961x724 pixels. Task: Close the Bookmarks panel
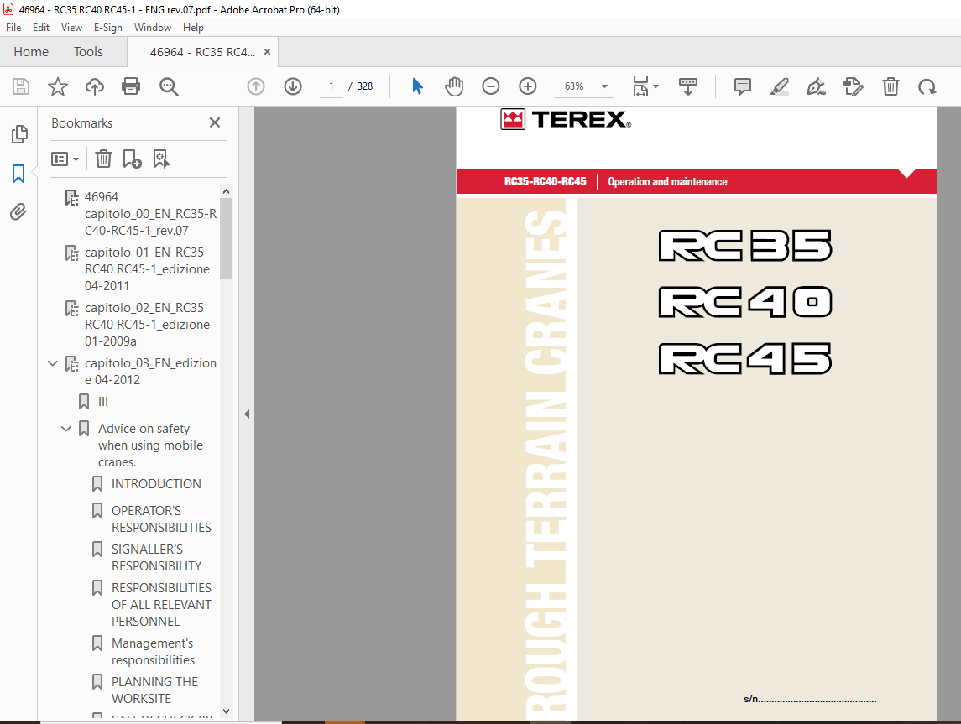point(215,122)
